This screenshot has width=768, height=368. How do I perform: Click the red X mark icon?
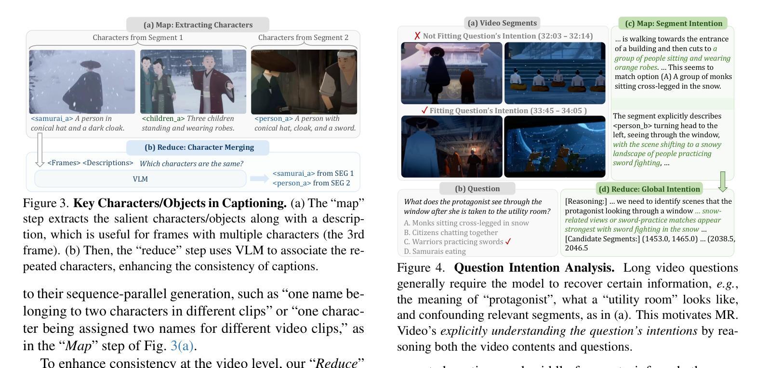pos(417,36)
